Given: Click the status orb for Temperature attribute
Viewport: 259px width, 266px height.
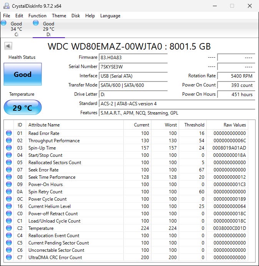Looking at the screenshot, I should coord(9,228).
